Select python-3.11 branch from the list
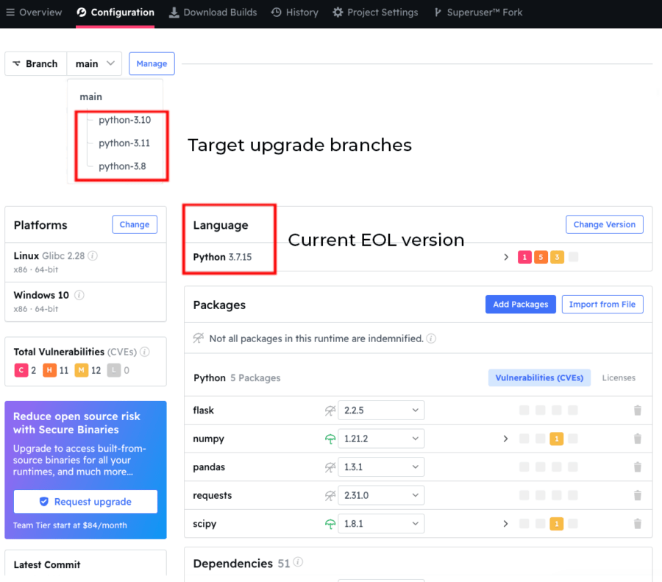Image resolution: width=662 pixels, height=582 pixels. pos(124,143)
